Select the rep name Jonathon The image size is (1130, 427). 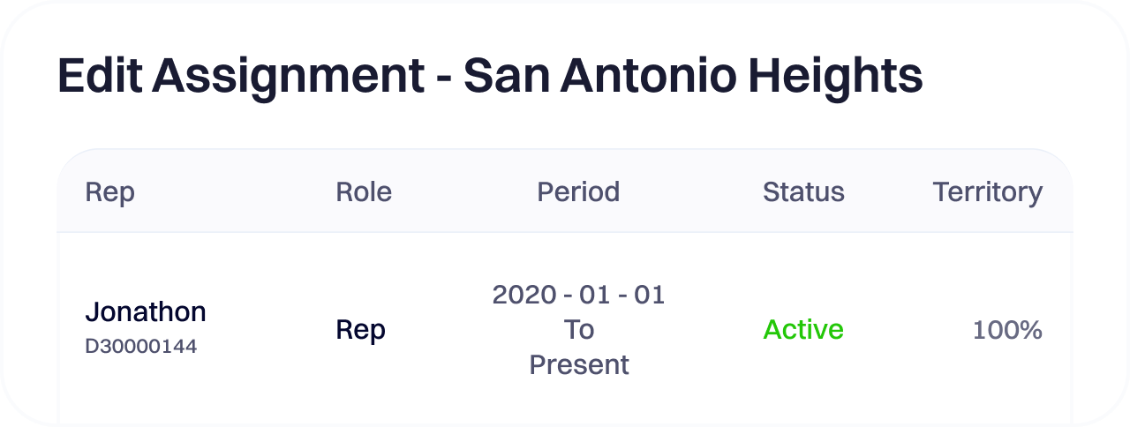pyautogui.click(x=146, y=311)
